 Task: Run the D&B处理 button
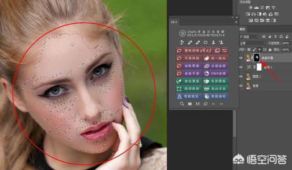click(215, 73)
